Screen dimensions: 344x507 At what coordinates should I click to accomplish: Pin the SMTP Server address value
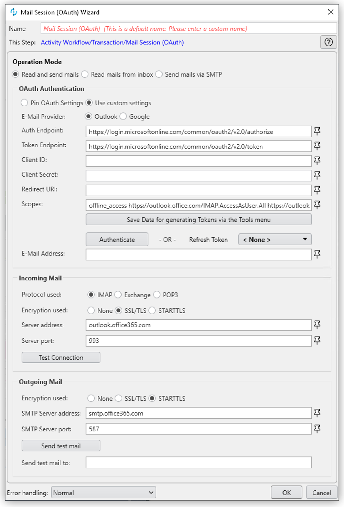point(317,413)
